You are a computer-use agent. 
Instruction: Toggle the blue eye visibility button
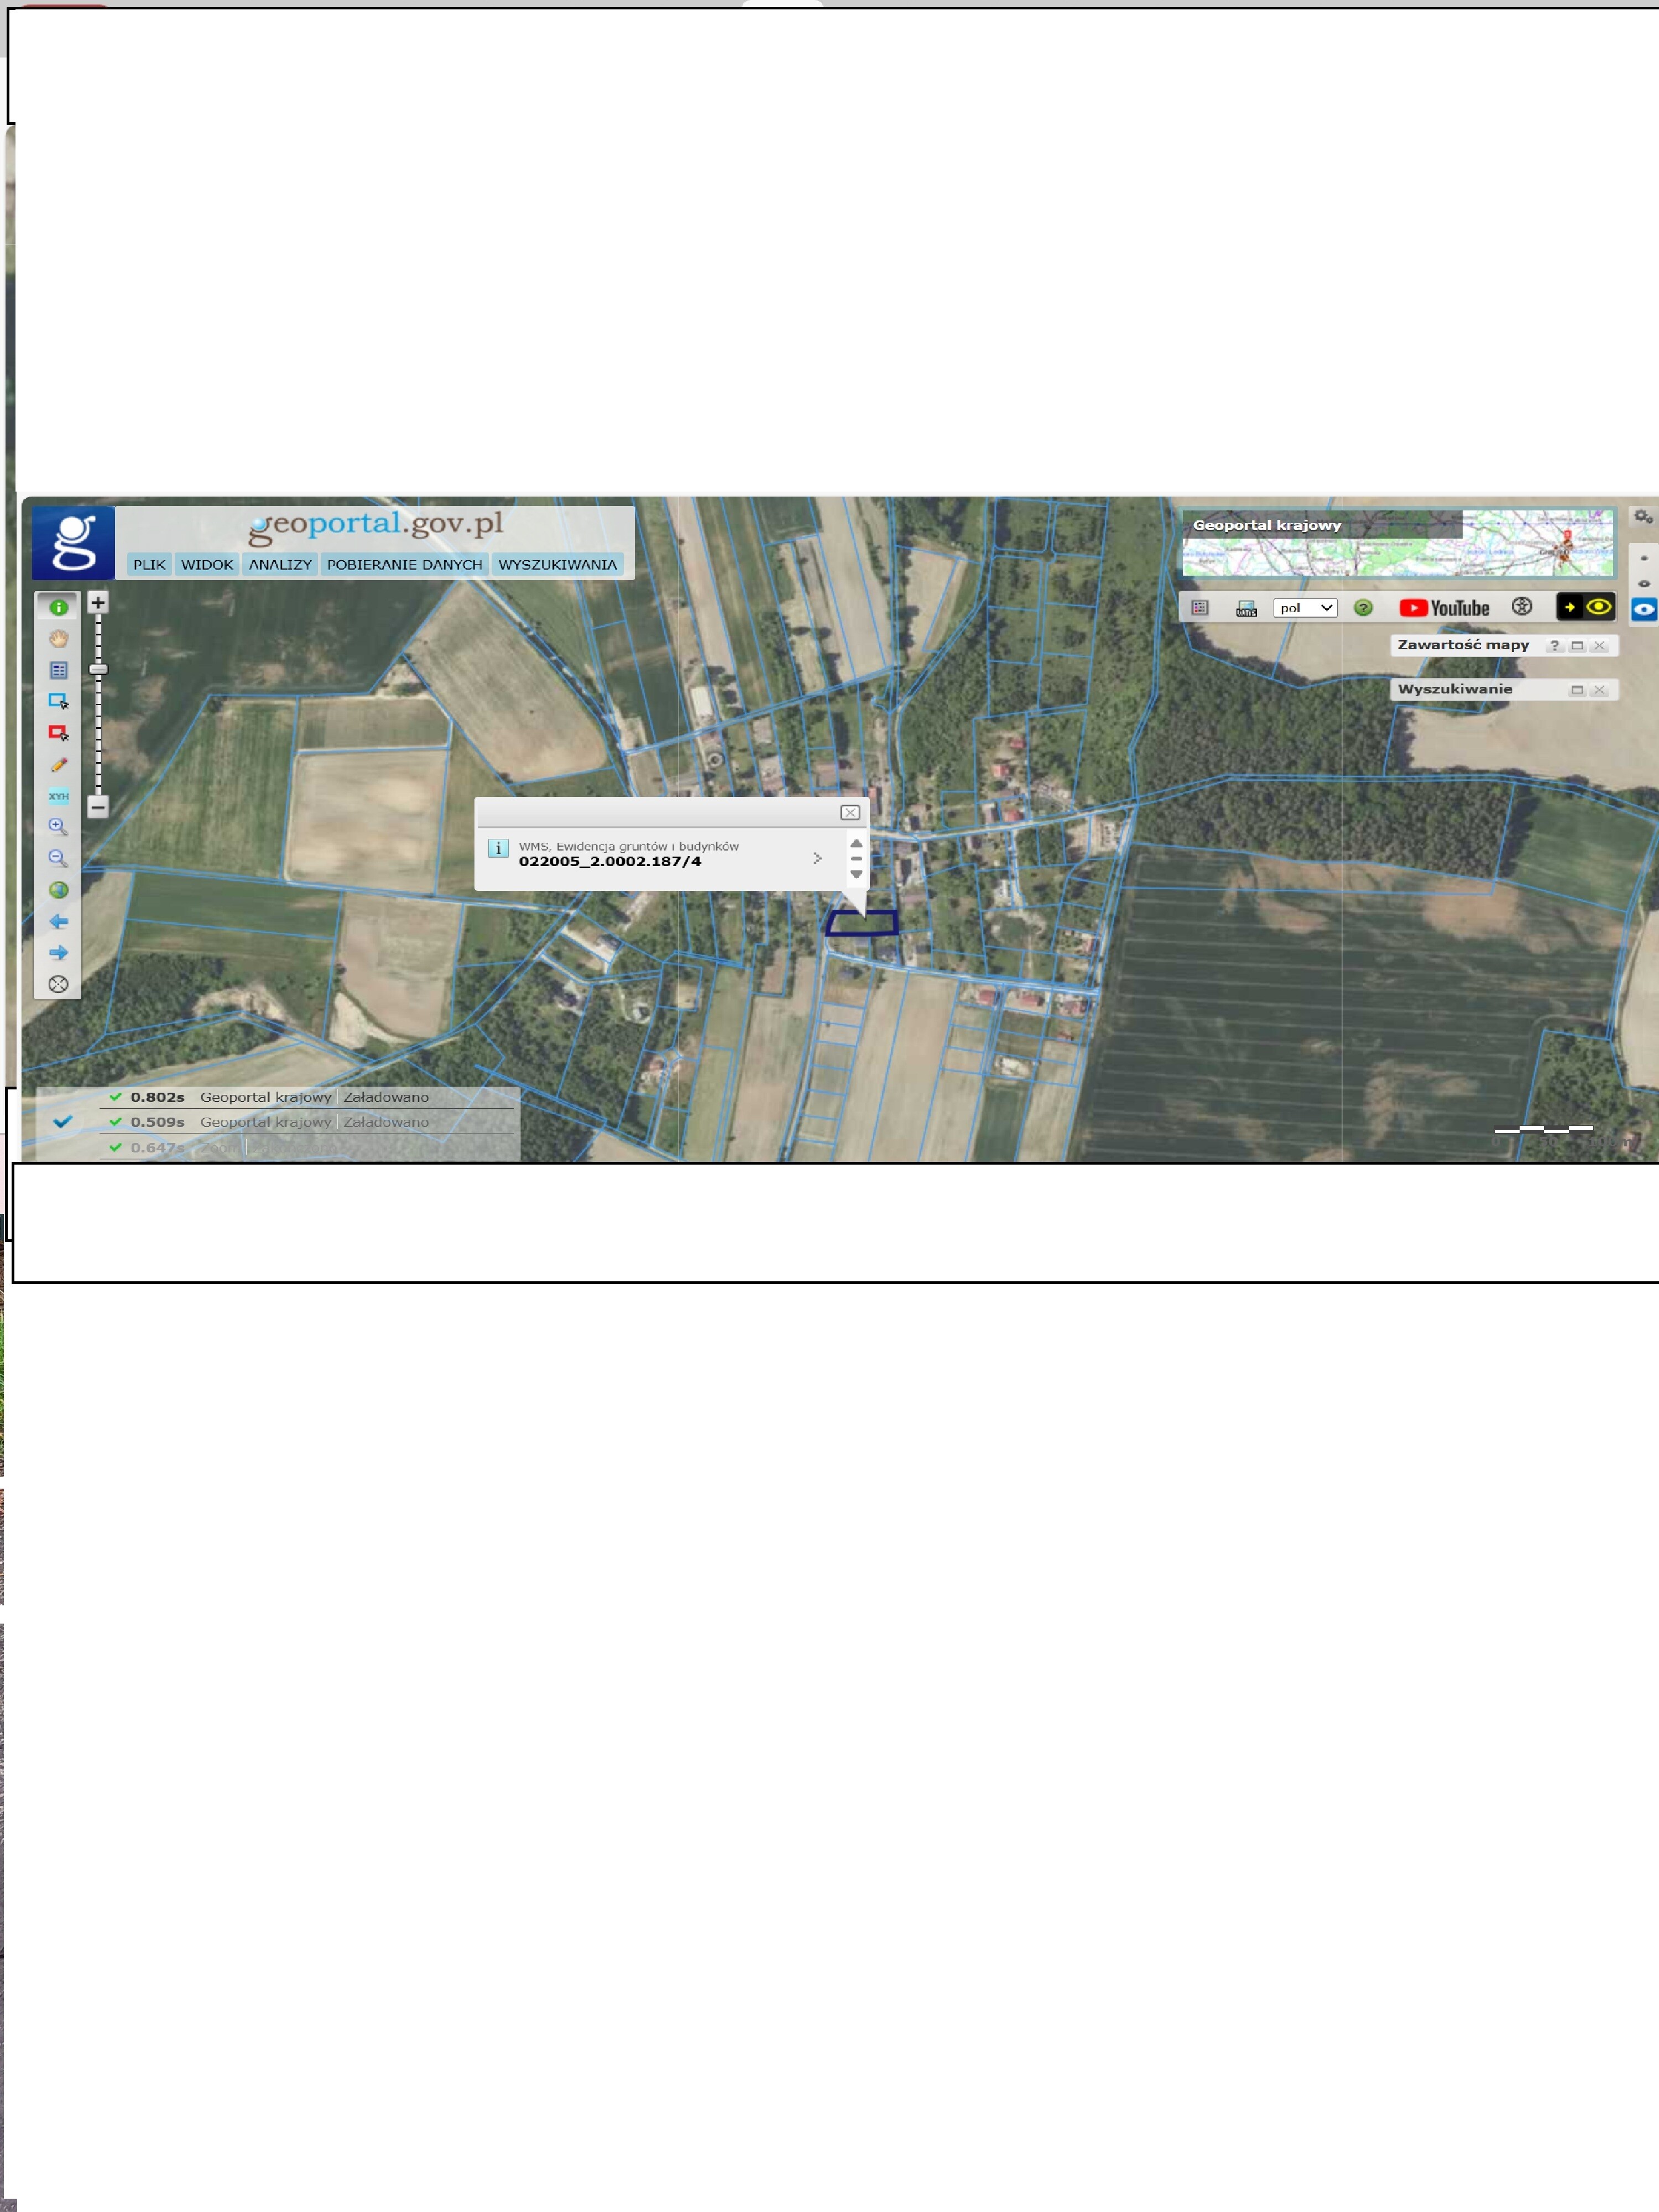1643,609
